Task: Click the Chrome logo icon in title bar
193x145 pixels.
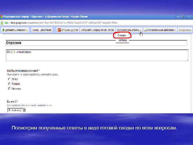Action: click(1, 17)
